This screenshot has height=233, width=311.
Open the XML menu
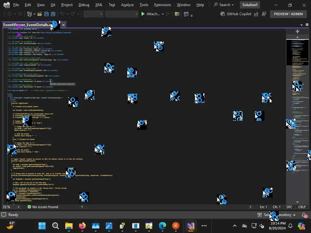pyautogui.click(x=99, y=5)
